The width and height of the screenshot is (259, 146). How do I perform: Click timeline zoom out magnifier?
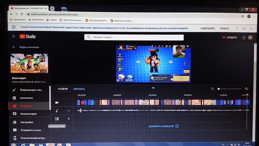[x=212, y=89]
